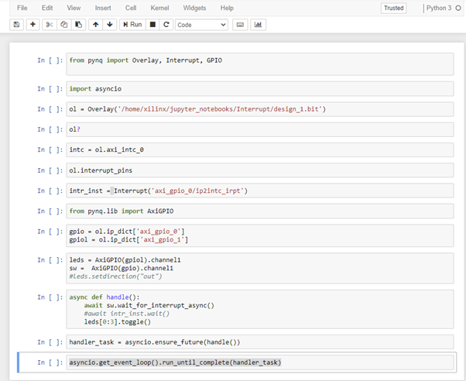
Task: Click the leds[0:3].toggle() line
Action: click(x=118, y=322)
